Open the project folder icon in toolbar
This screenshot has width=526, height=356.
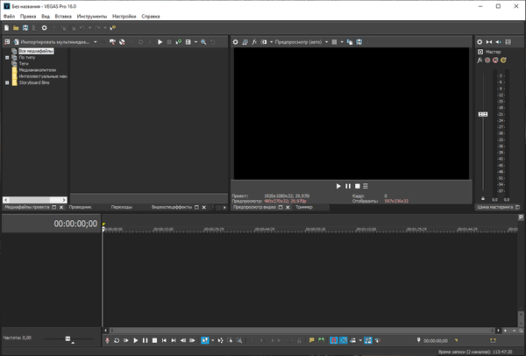[16, 28]
